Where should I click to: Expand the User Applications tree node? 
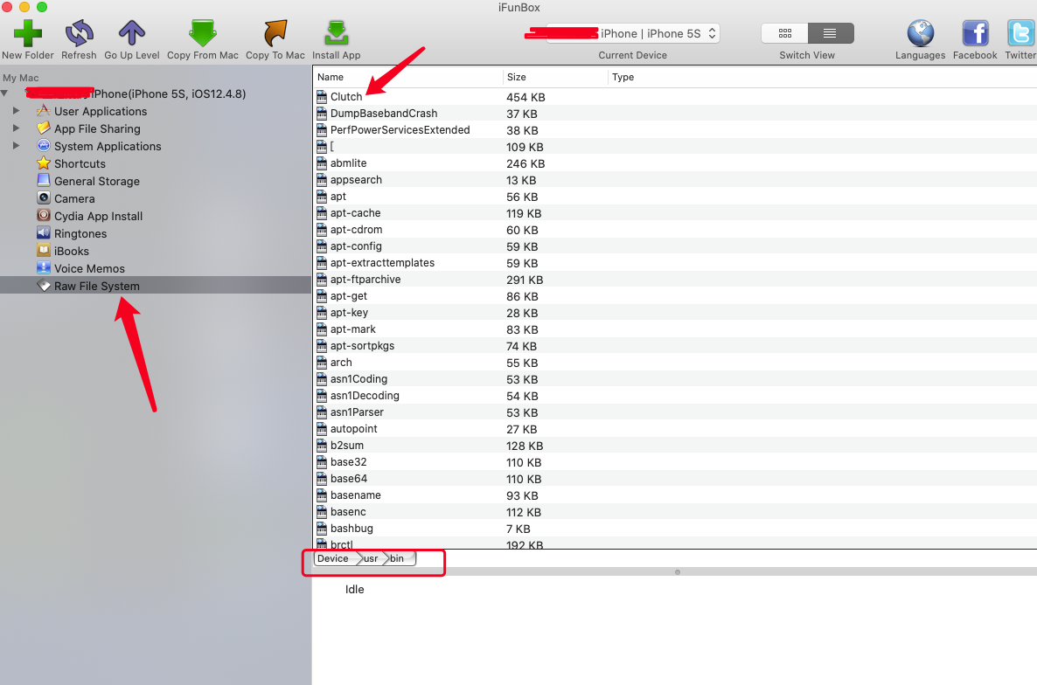coord(17,111)
